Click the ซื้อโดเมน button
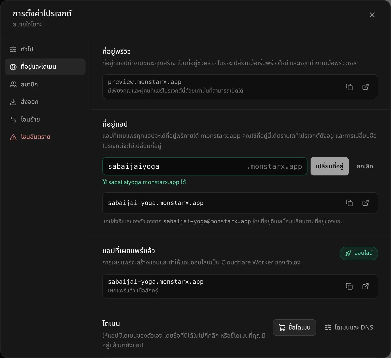This screenshot has width=391, height=358. pos(295,327)
